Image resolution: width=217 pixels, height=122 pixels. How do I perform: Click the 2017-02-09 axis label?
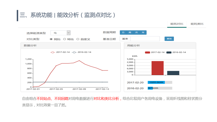(79, 89)
